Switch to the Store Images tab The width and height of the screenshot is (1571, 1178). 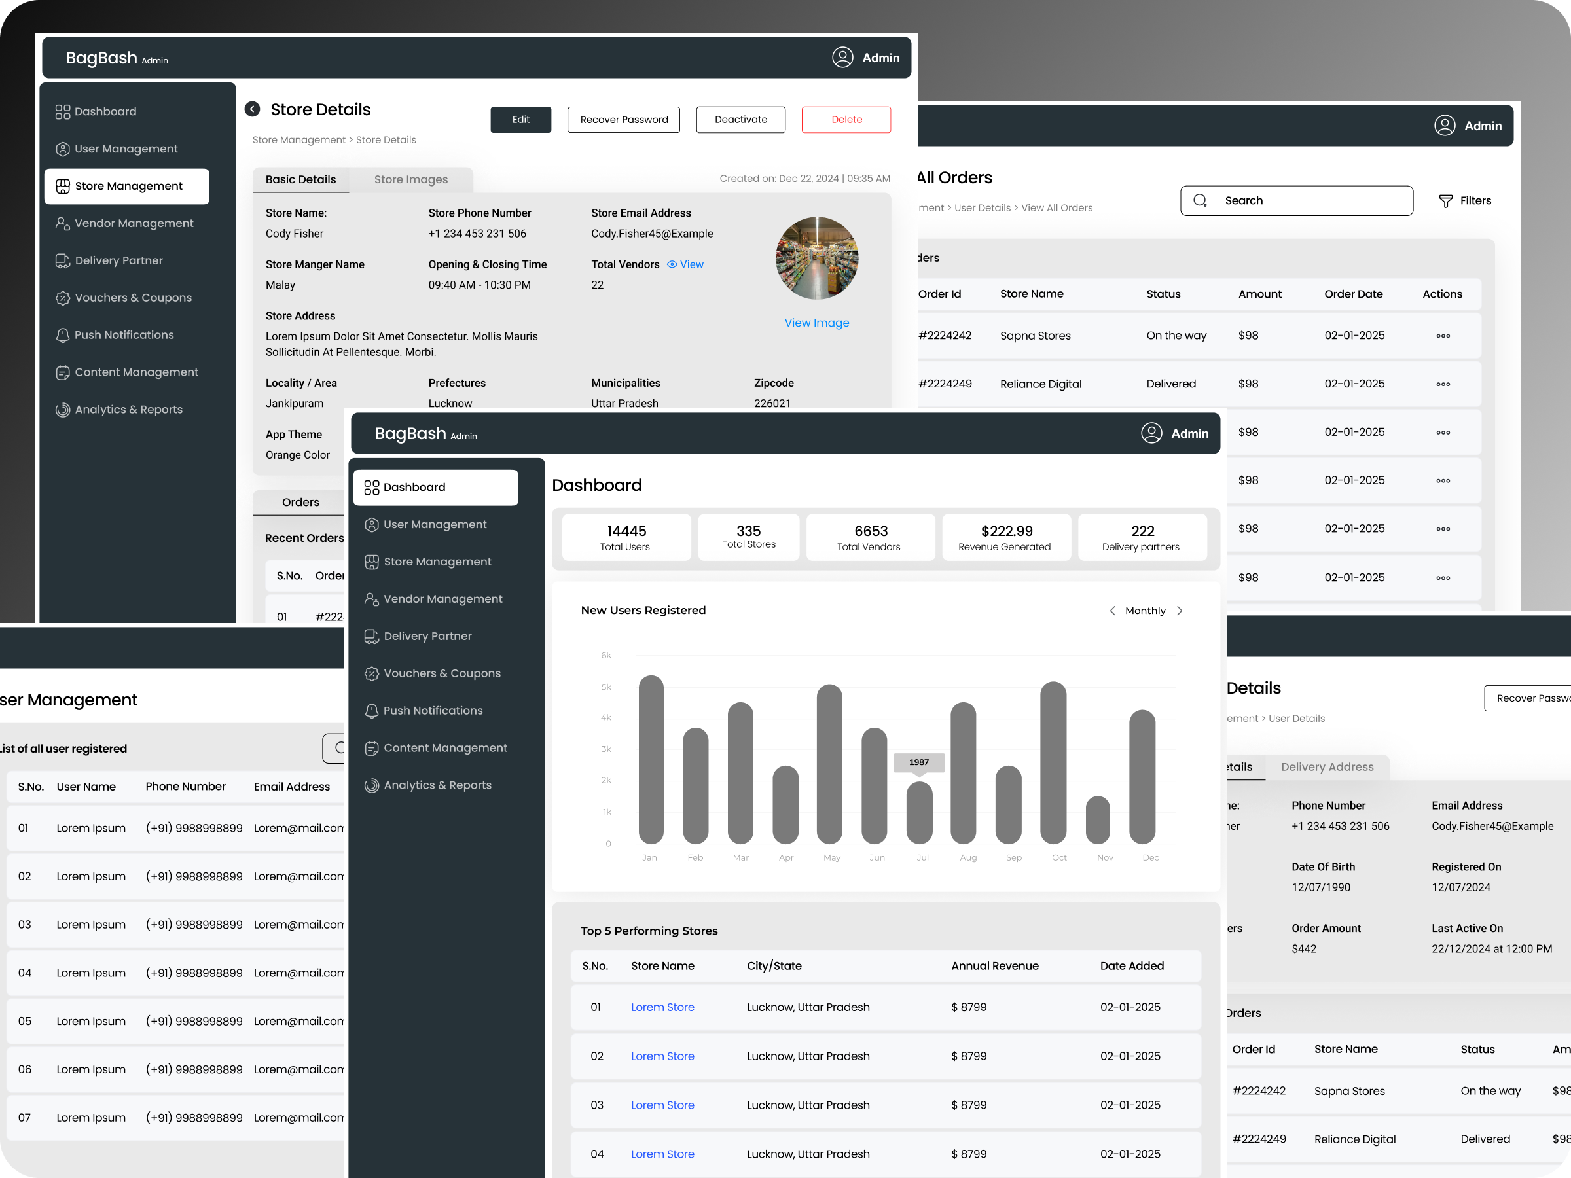(x=410, y=180)
